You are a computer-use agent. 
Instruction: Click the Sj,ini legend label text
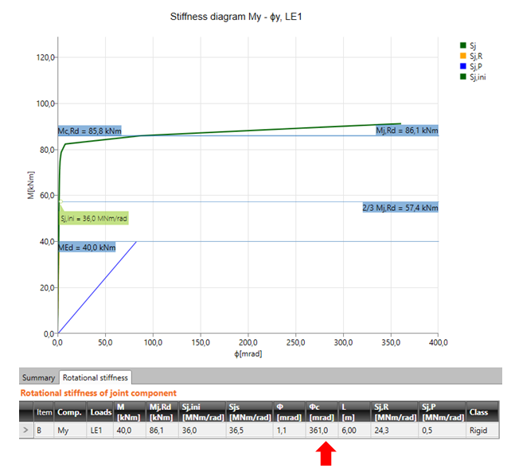tap(478, 77)
